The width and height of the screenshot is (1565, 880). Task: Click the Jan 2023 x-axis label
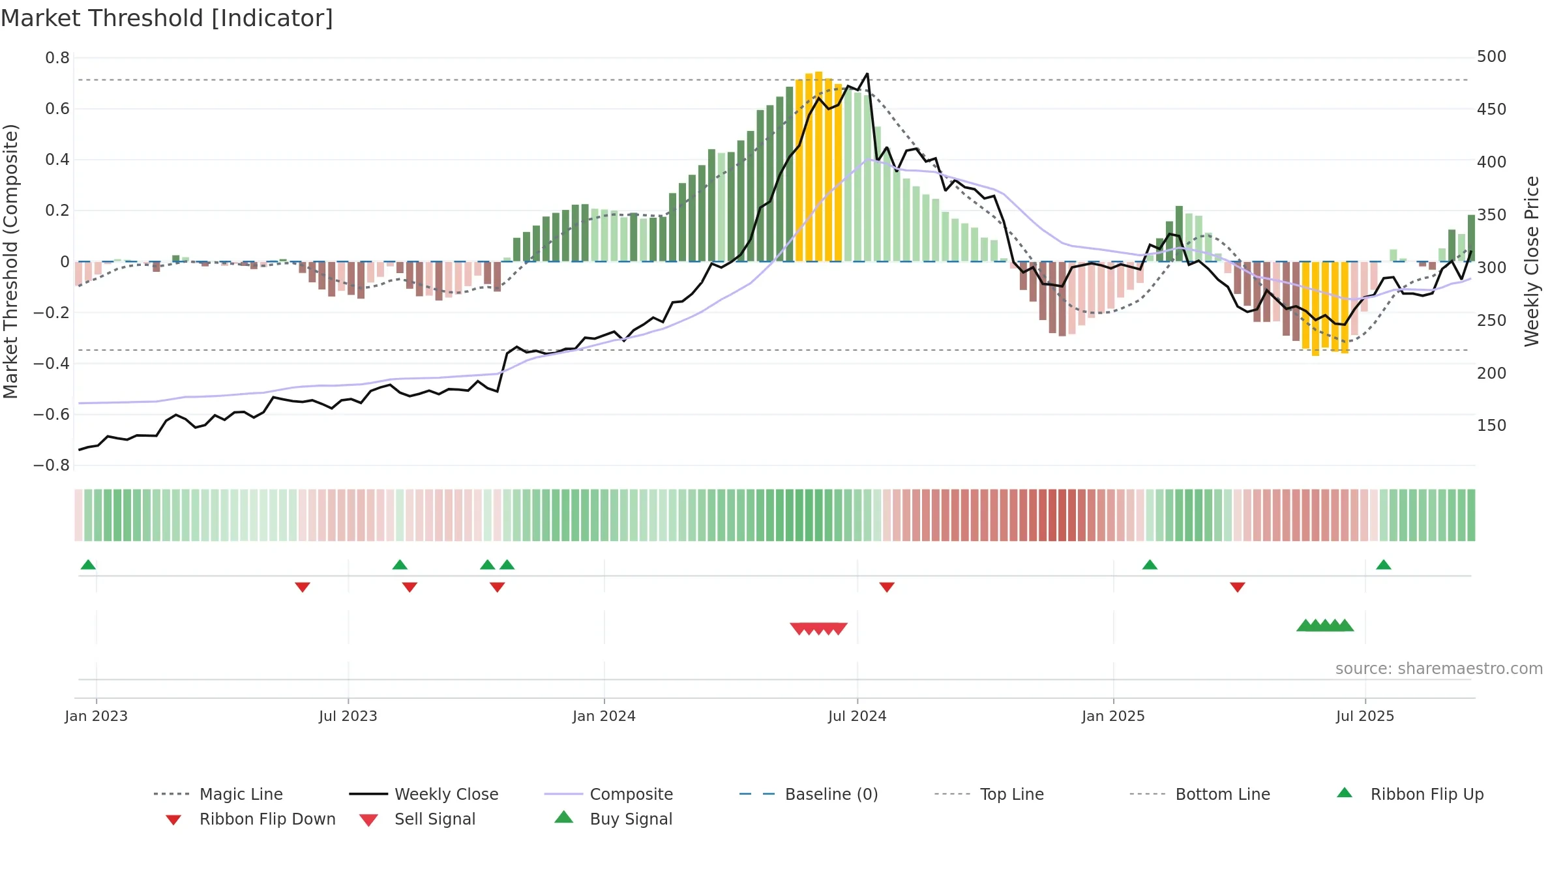tap(97, 716)
